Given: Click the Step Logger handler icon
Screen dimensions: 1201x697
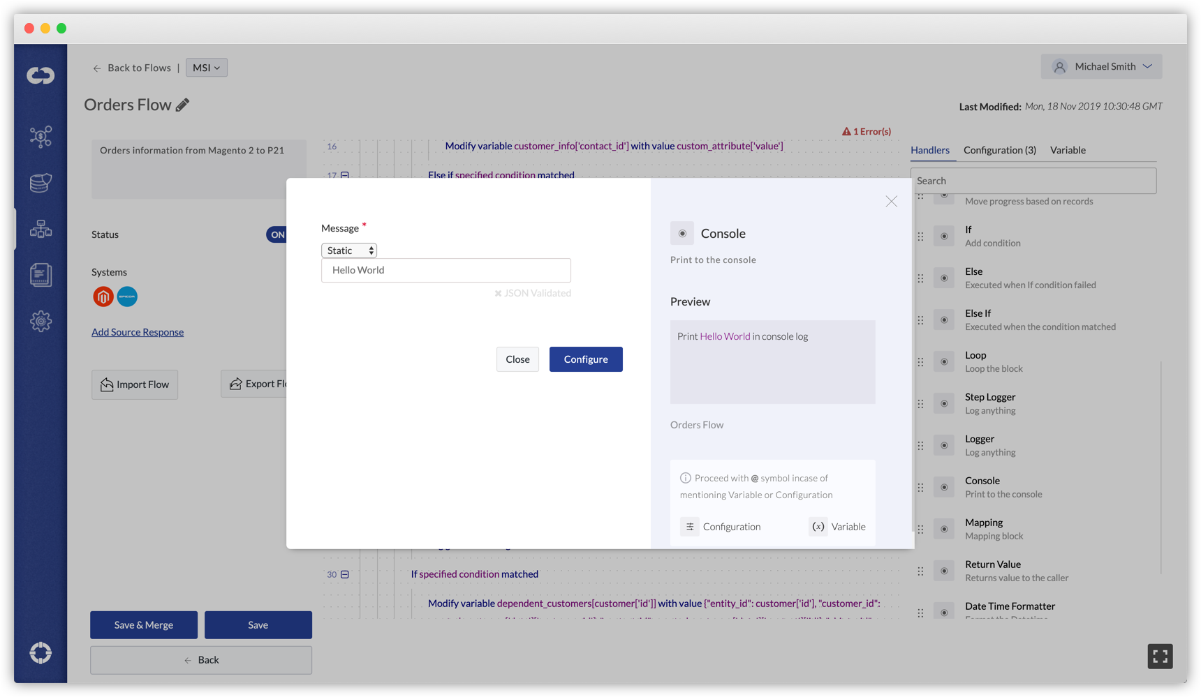Looking at the screenshot, I should coord(944,403).
